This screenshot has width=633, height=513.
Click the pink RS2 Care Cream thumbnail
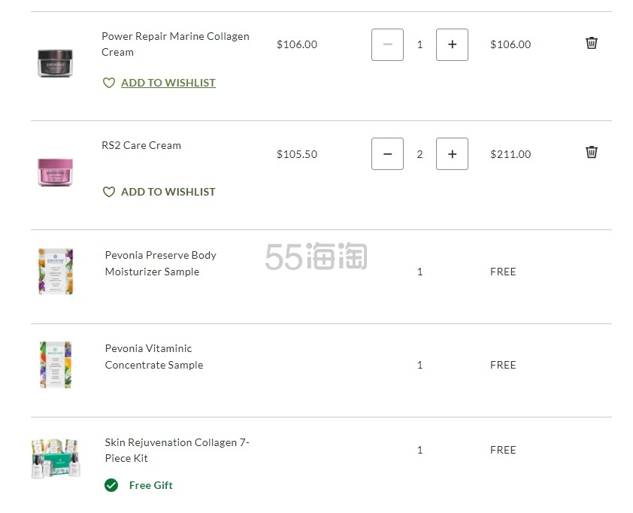[x=56, y=172]
